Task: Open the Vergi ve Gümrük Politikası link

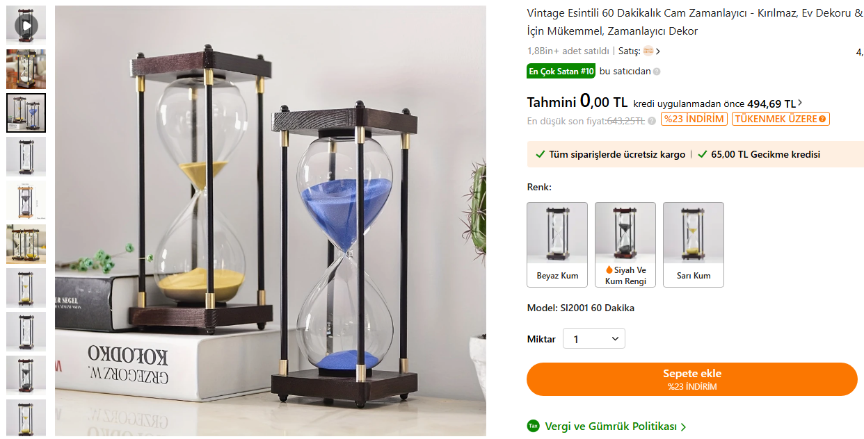Action: (x=611, y=426)
